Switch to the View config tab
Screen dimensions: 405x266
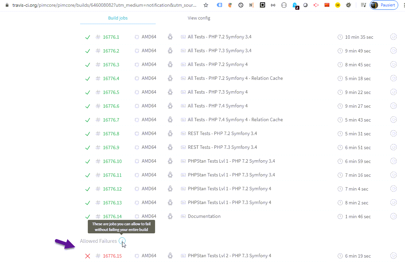click(x=199, y=18)
